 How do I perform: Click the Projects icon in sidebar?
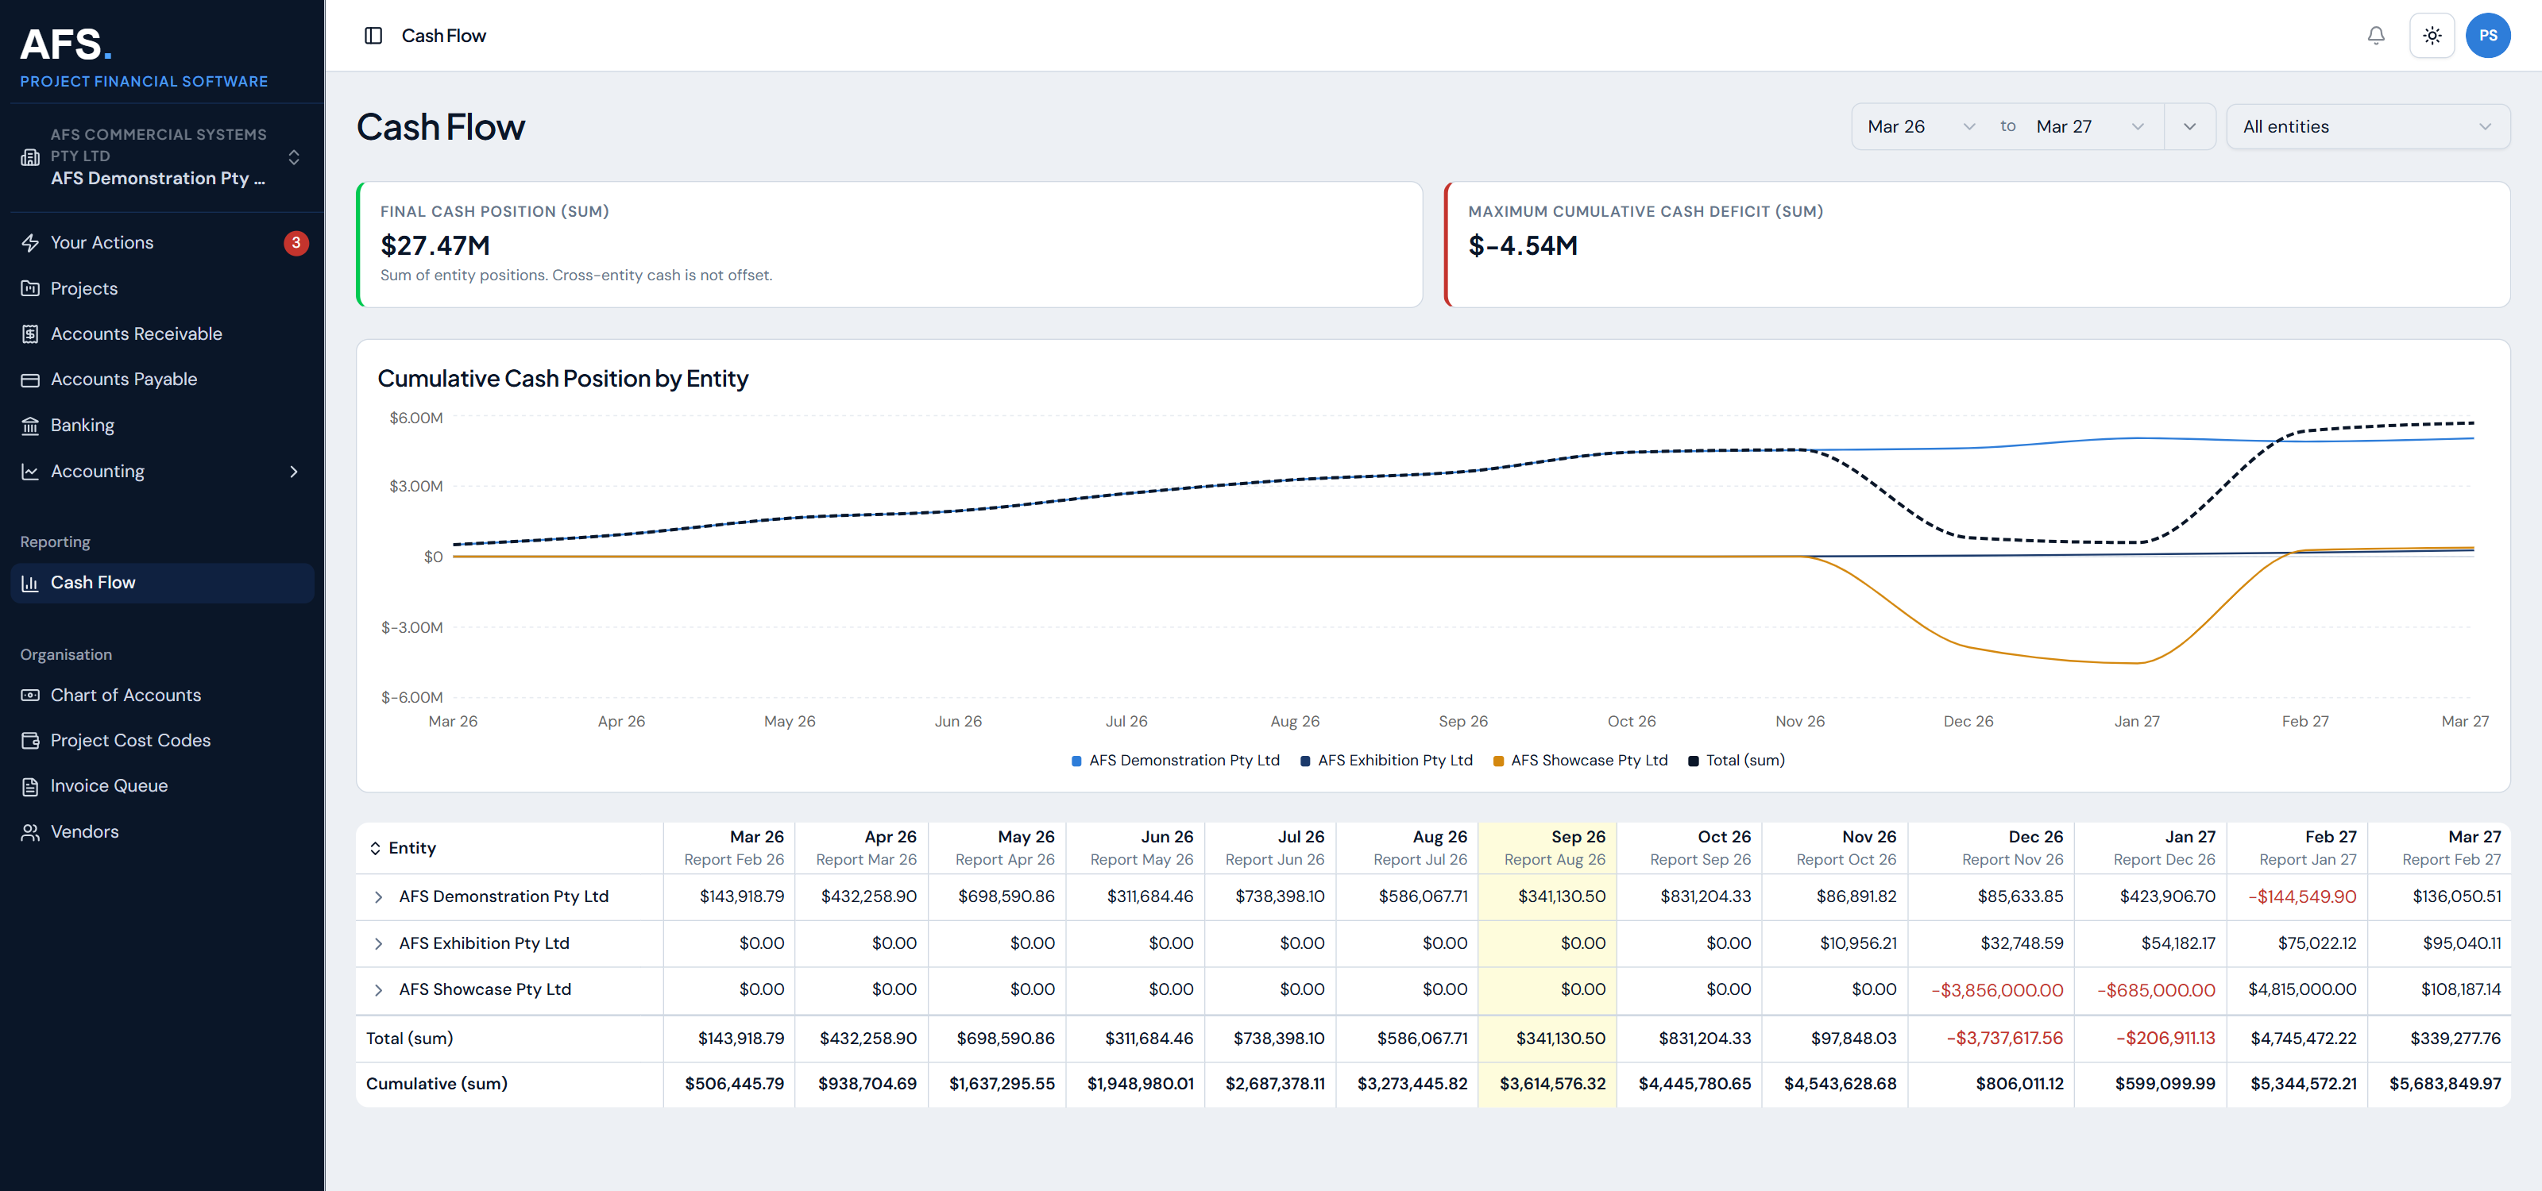click(x=31, y=289)
